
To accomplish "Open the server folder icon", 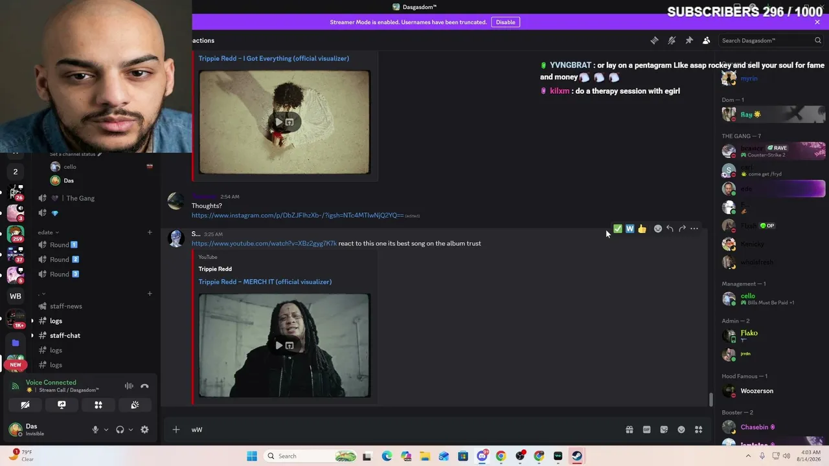I will tap(16, 343).
